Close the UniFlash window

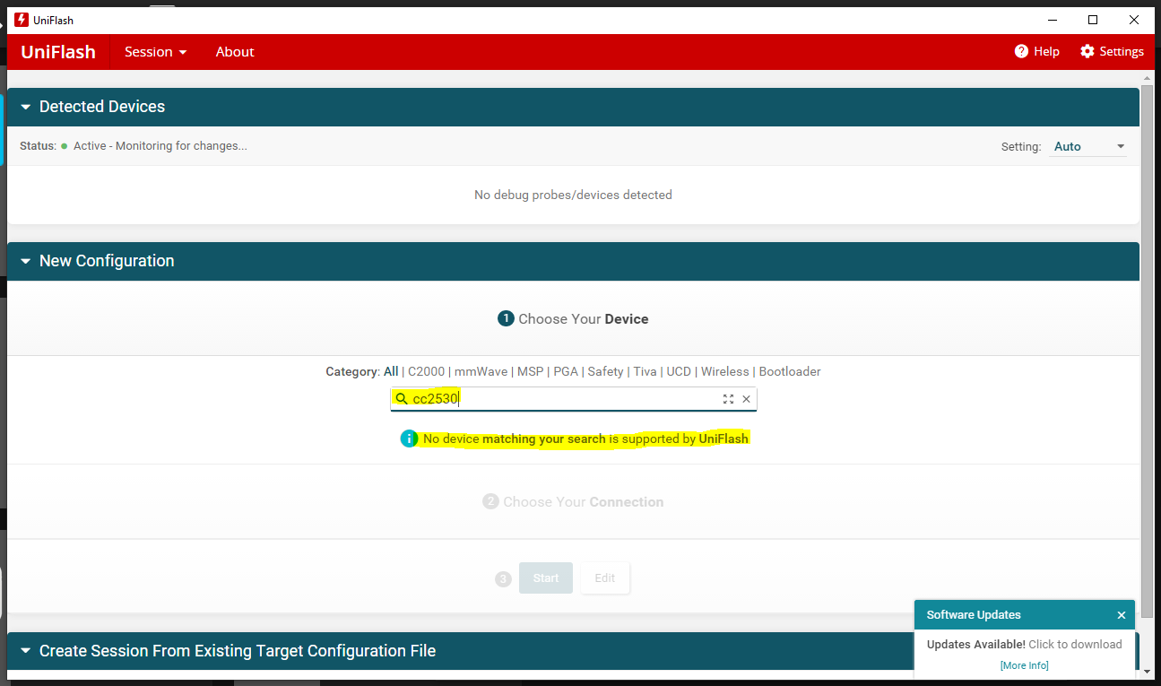[1134, 20]
